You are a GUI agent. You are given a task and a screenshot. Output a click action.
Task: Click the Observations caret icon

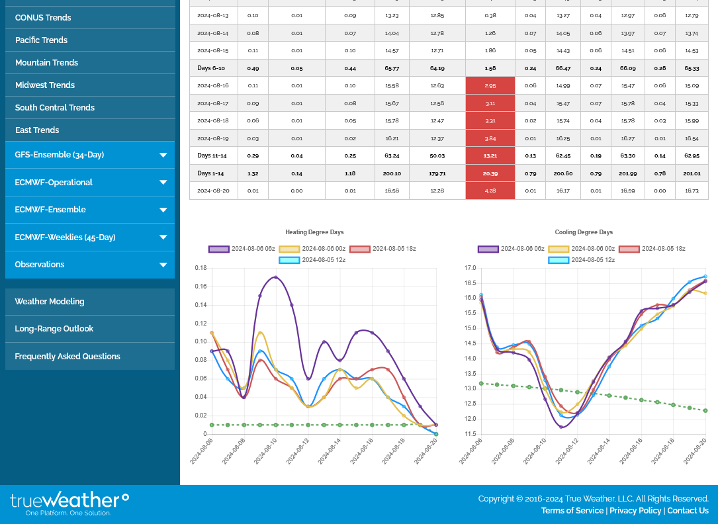pyautogui.click(x=163, y=265)
